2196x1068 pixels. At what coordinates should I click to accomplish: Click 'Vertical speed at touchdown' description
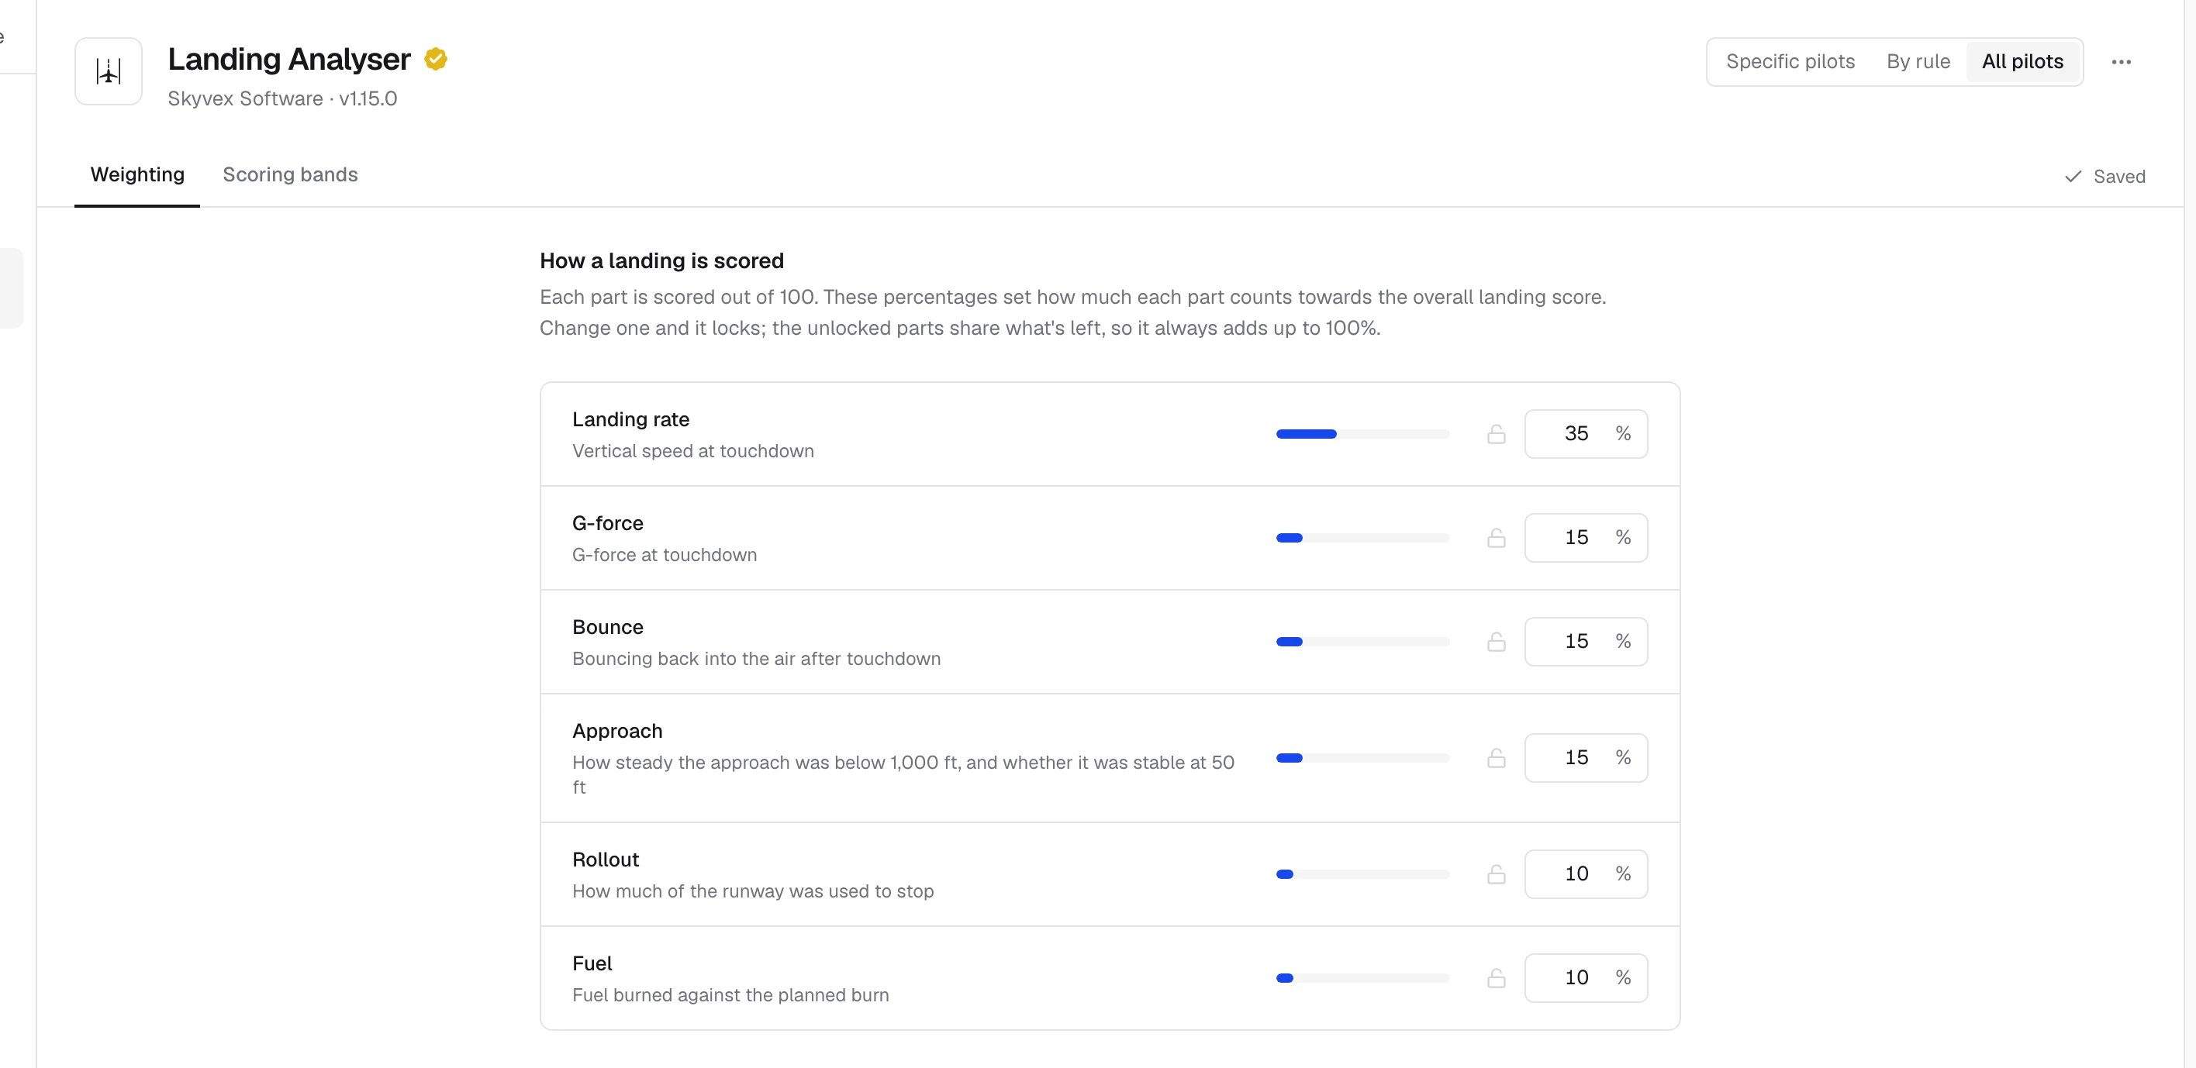click(x=693, y=451)
